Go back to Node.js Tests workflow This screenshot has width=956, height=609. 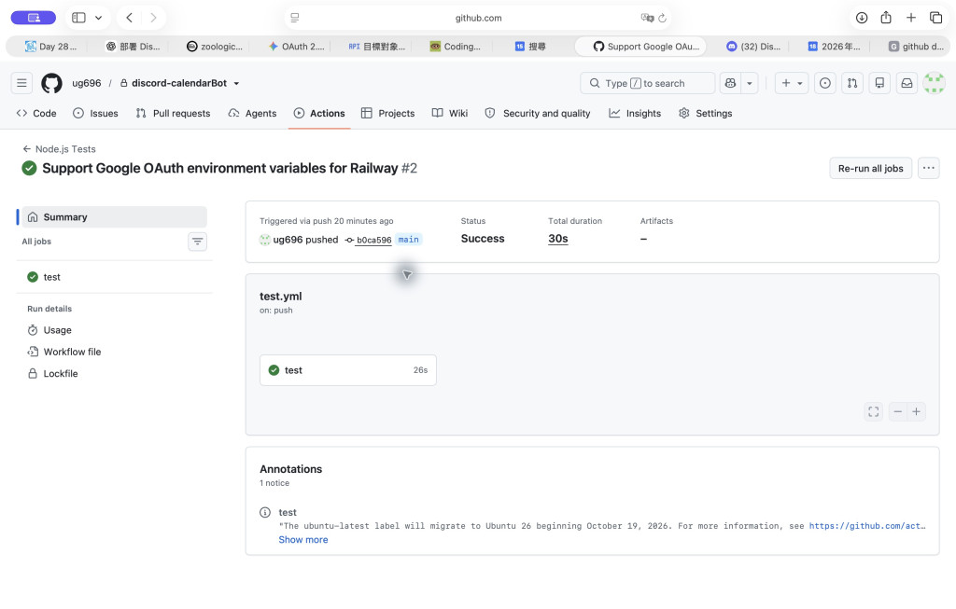click(x=59, y=148)
